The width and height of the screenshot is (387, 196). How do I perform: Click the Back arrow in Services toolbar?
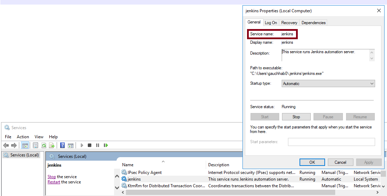point(6,145)
